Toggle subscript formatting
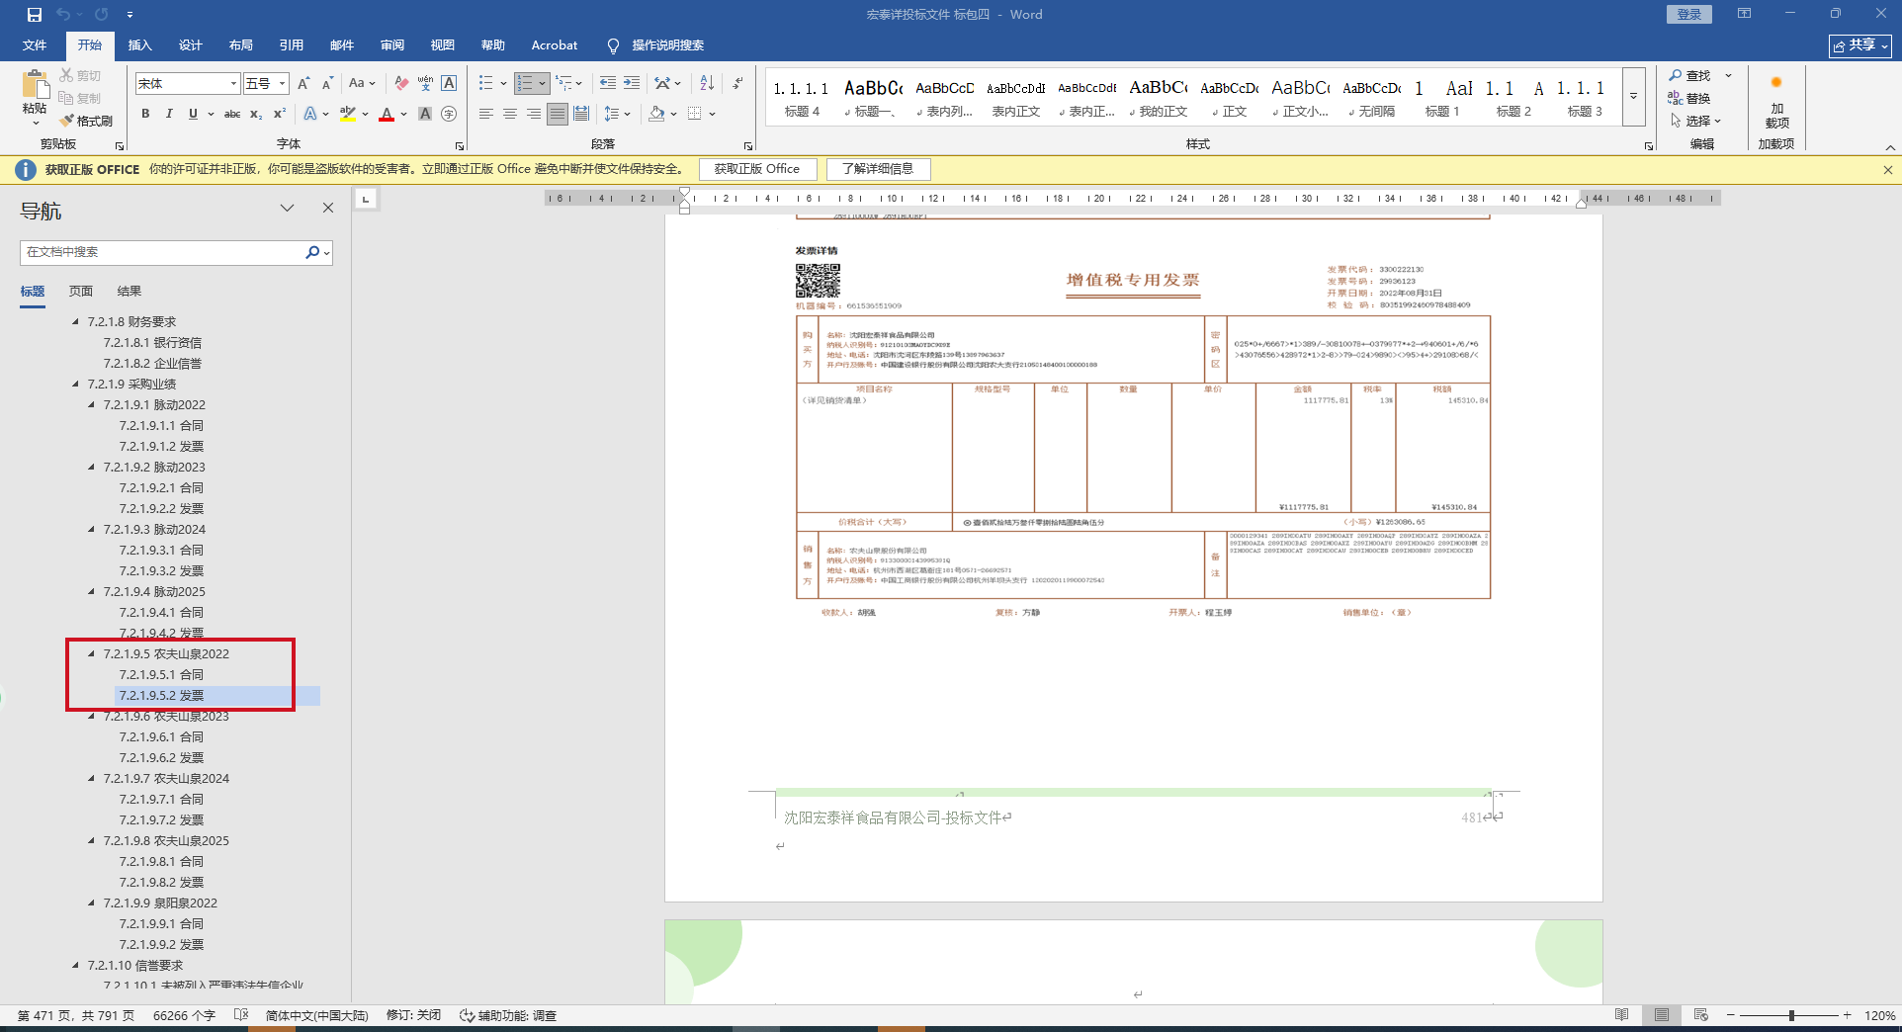Viewport: 1902px width, 1032px height. [256, 114]
